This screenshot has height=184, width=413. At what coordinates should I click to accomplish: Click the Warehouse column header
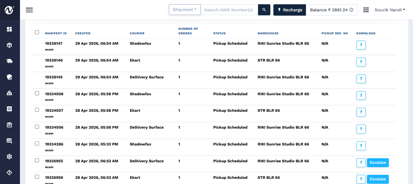[268, 33]
